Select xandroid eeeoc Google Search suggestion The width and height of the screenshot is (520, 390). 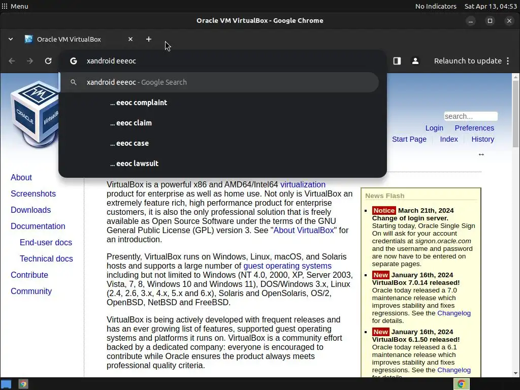pyautogui.click(x=219, y=82)
